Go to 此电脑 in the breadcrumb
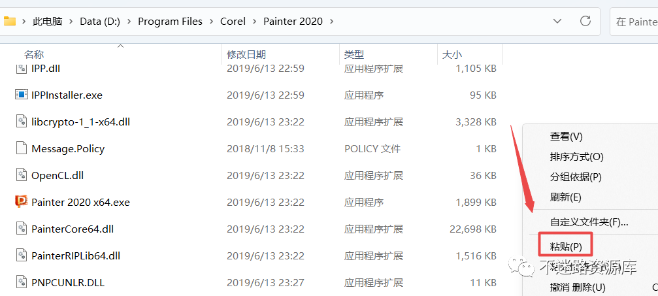The width and height of the screenshot is (658, 296). pos(48,22)
